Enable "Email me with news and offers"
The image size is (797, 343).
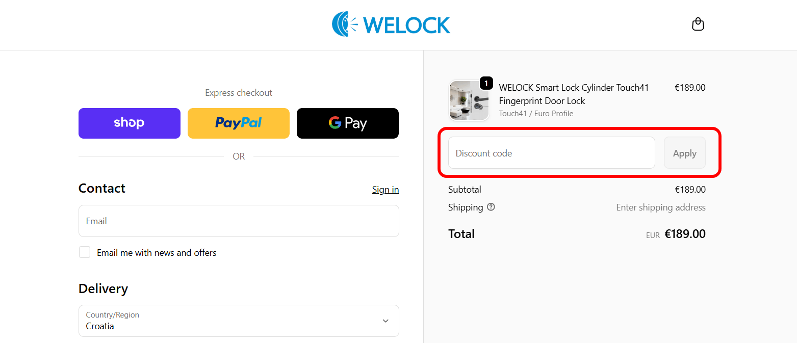point(84,252)
